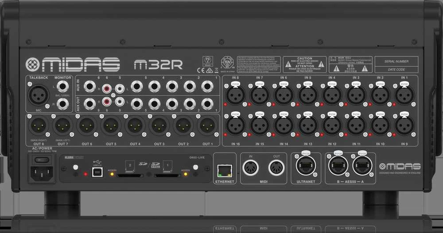
Task: Click SD card slot 1
Action: pos(167,176)
